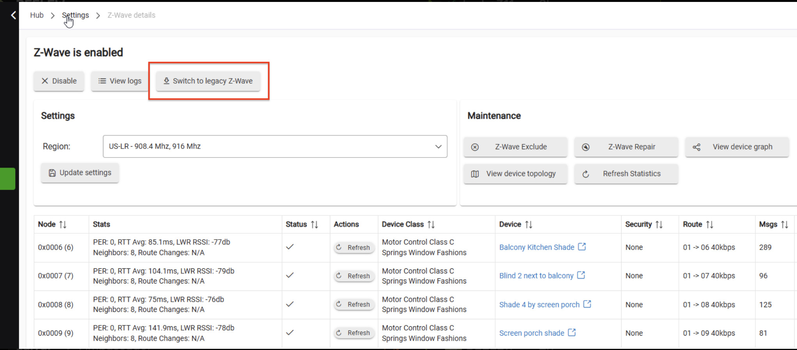Sort by Security column arrows
797x350 pixels.
pyautogui.click(x=659, y=224)
